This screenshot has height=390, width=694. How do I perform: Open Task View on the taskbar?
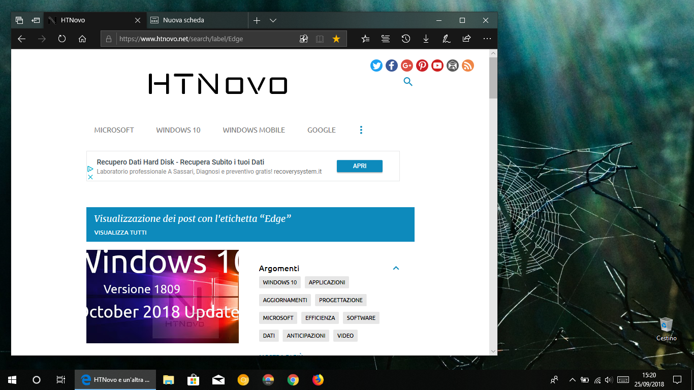[x=60, y=380]
